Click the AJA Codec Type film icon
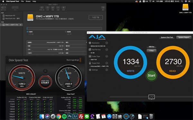 pos(90,56)
